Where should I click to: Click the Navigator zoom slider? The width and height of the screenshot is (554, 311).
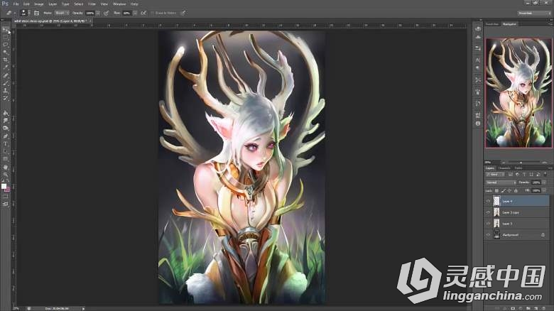coord(521,162)
